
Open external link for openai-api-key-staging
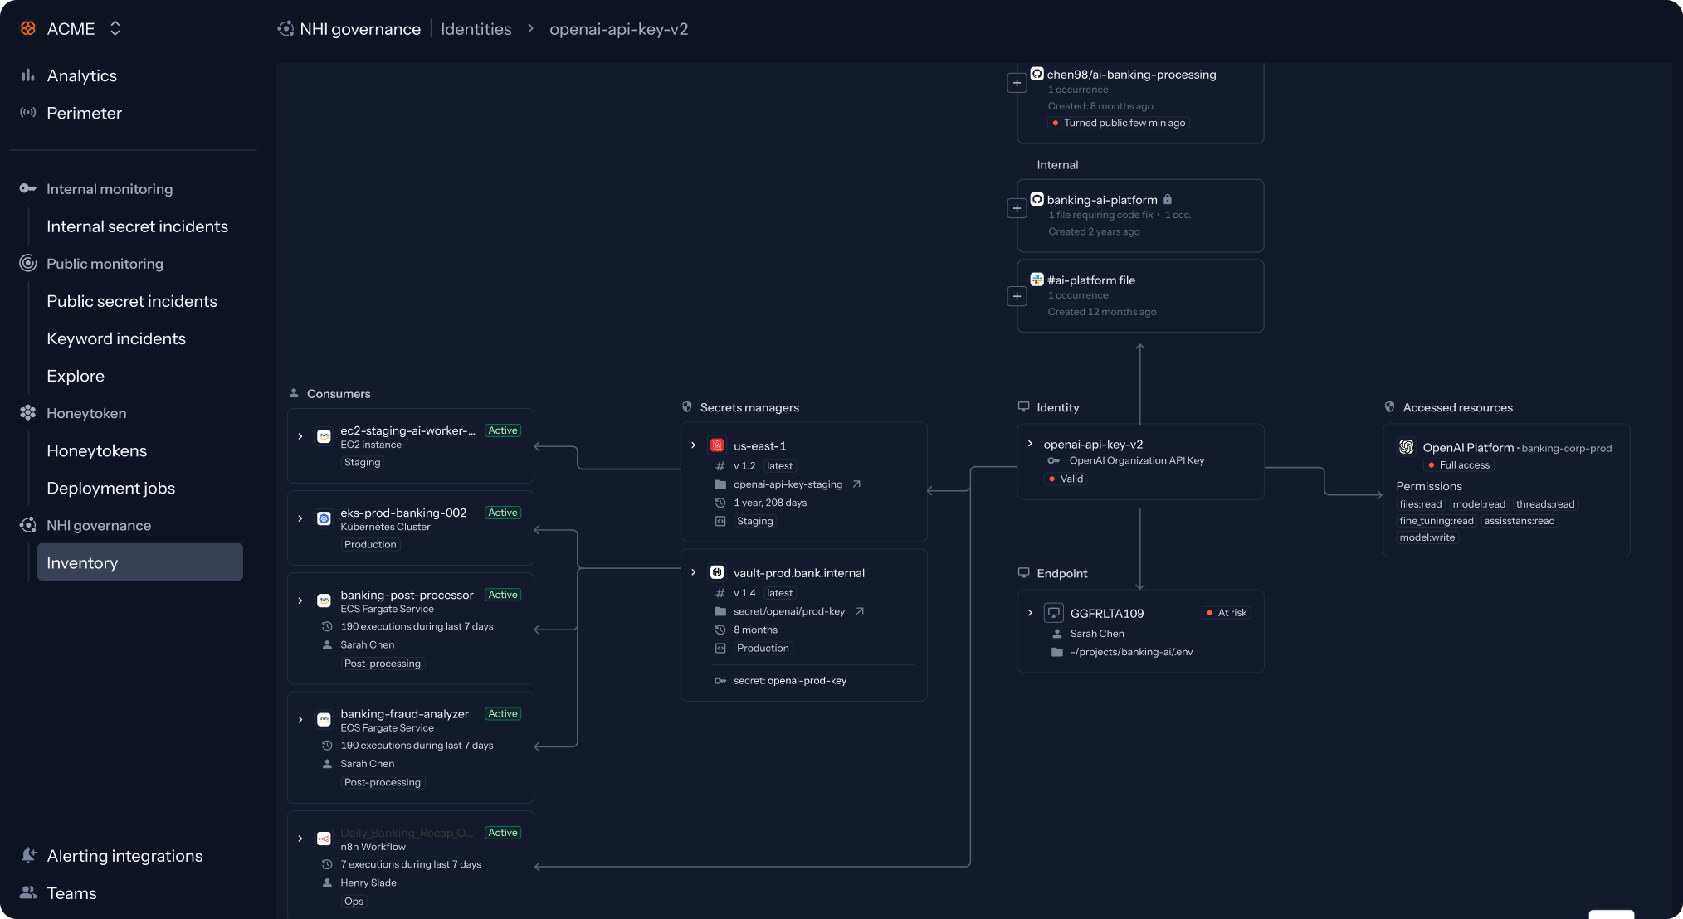pos(856,484)
